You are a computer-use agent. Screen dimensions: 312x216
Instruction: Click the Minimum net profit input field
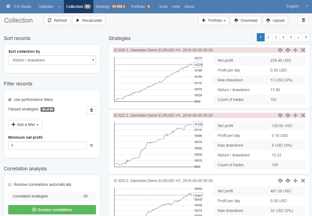[47, 146]
